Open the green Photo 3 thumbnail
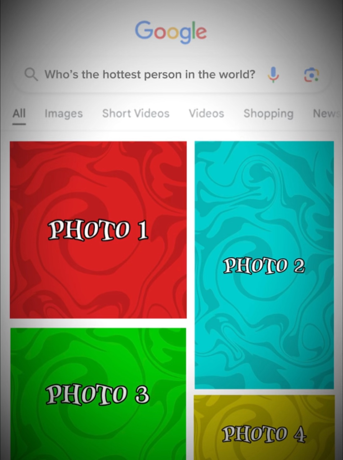This screenshot has width=343, height=460. [x=98, y=394]
